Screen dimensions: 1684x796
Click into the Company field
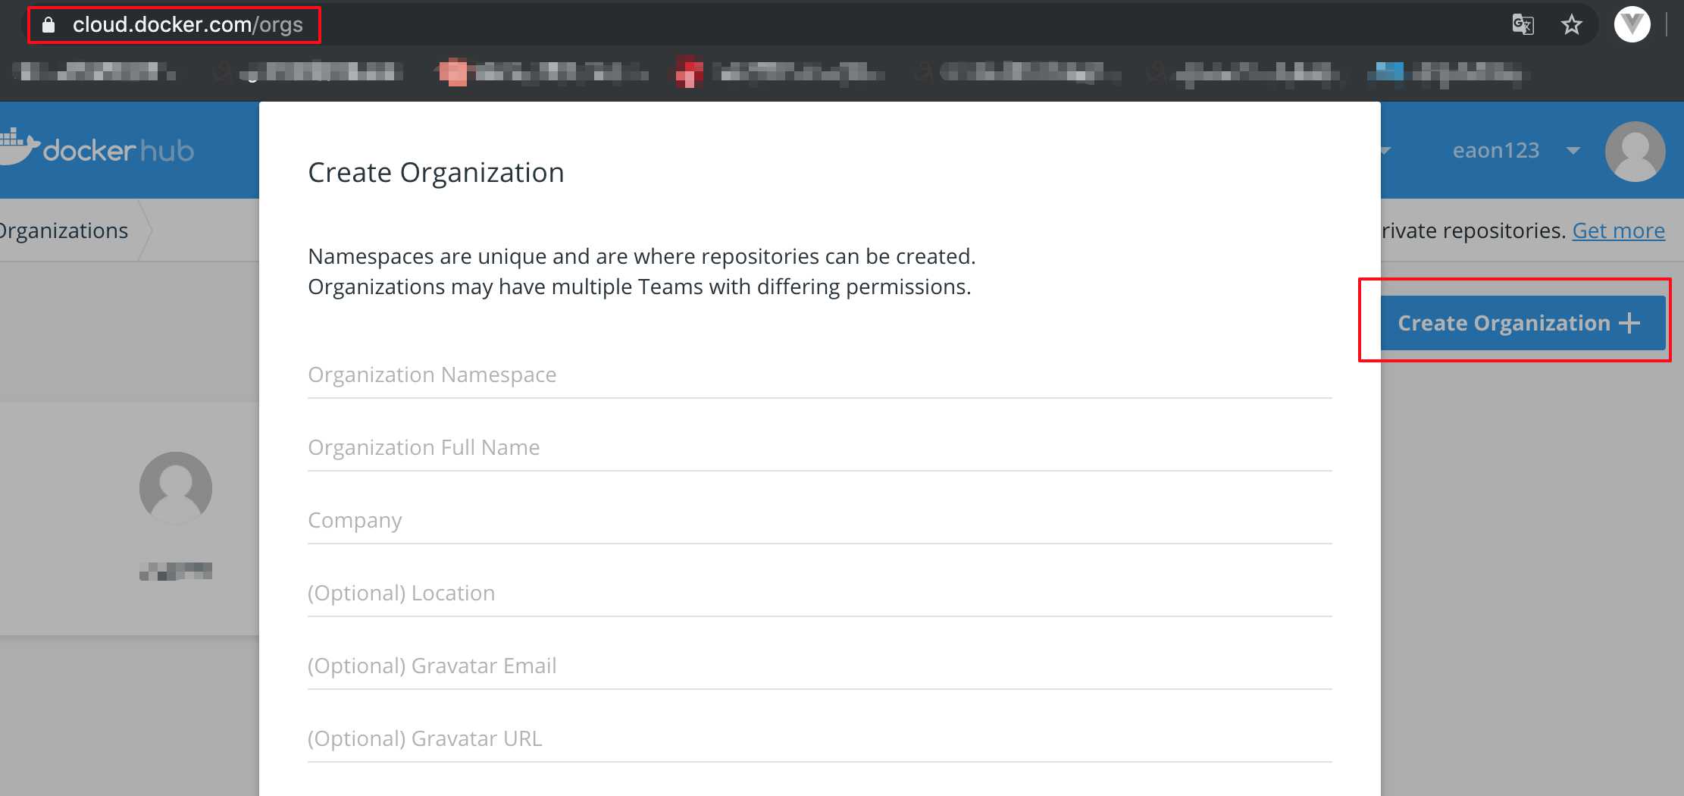pyautogui.click(x=819, y=521)
